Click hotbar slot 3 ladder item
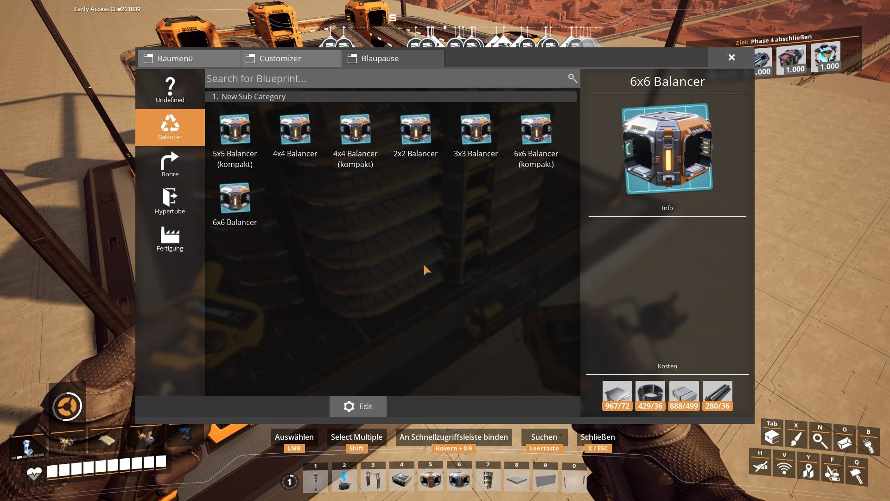This screenshot has height=501, width=890. tap(373, 478)
